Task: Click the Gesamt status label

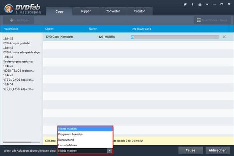Action: (x=50, y=141)
